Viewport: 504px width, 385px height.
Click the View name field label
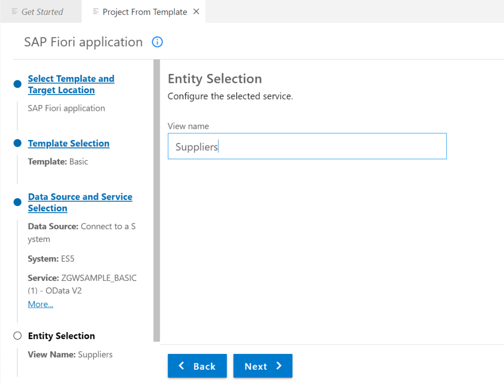(x=188, y=126)
